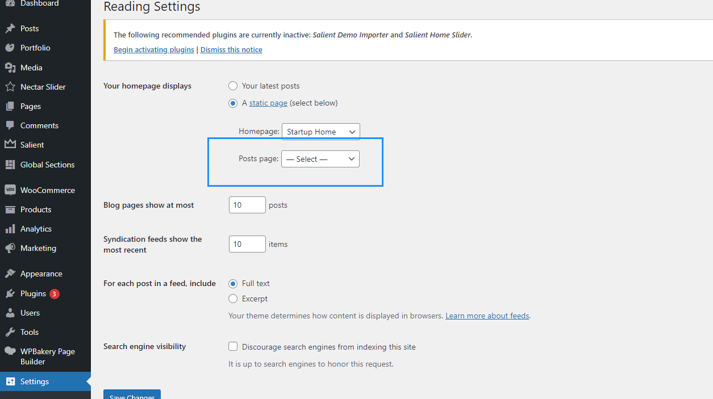Screen dimensions: 713x399
Task: Click the 'Dismiss this notice' link
Action: [x=231, y=49]
